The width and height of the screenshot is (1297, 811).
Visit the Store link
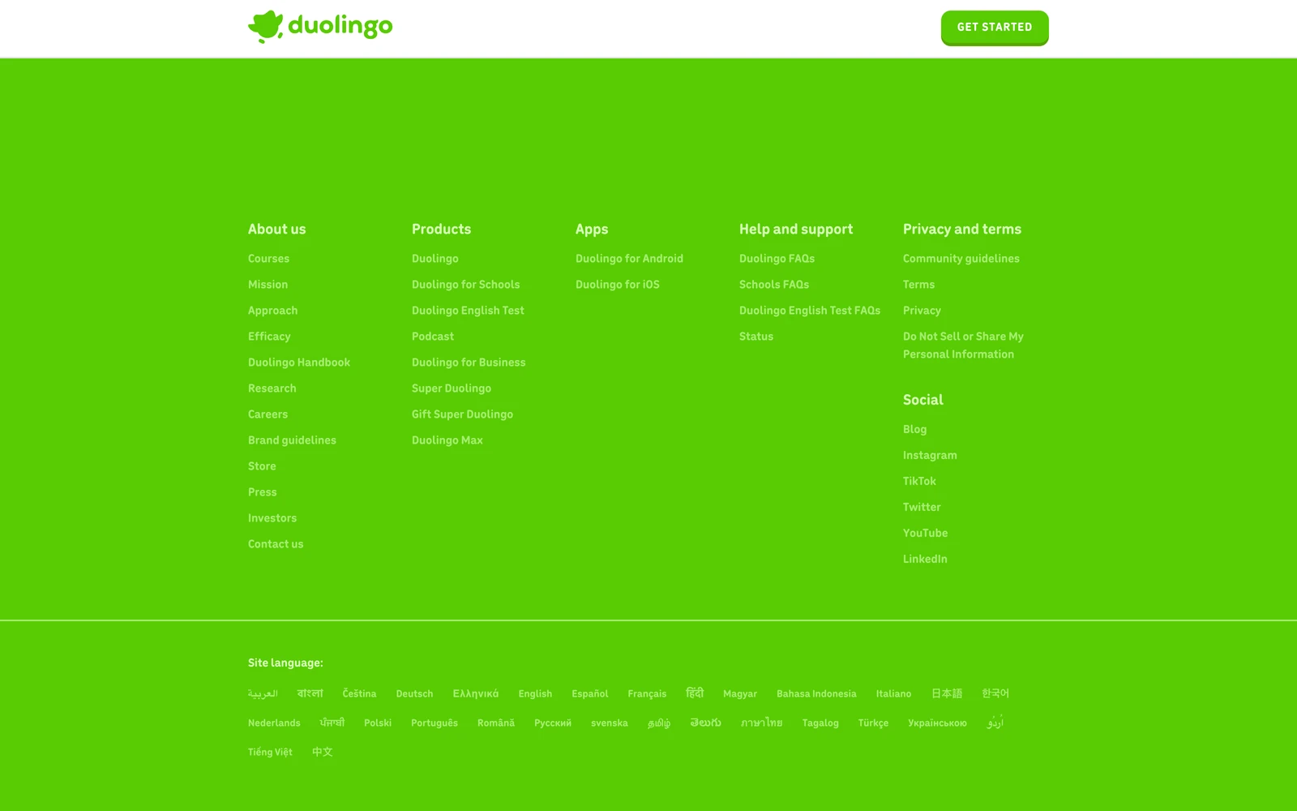click(262, 466)
